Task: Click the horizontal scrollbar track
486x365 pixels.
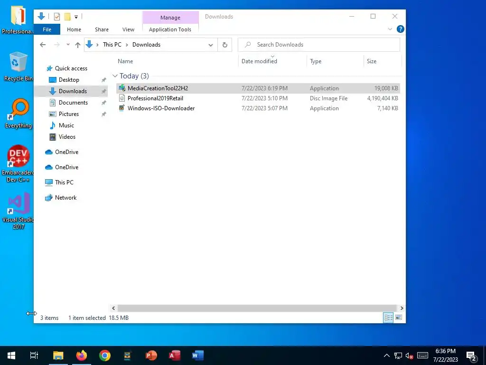Action: [x=257, y=308]
